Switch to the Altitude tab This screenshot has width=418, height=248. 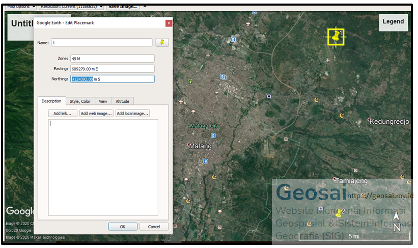coord(122,101)
